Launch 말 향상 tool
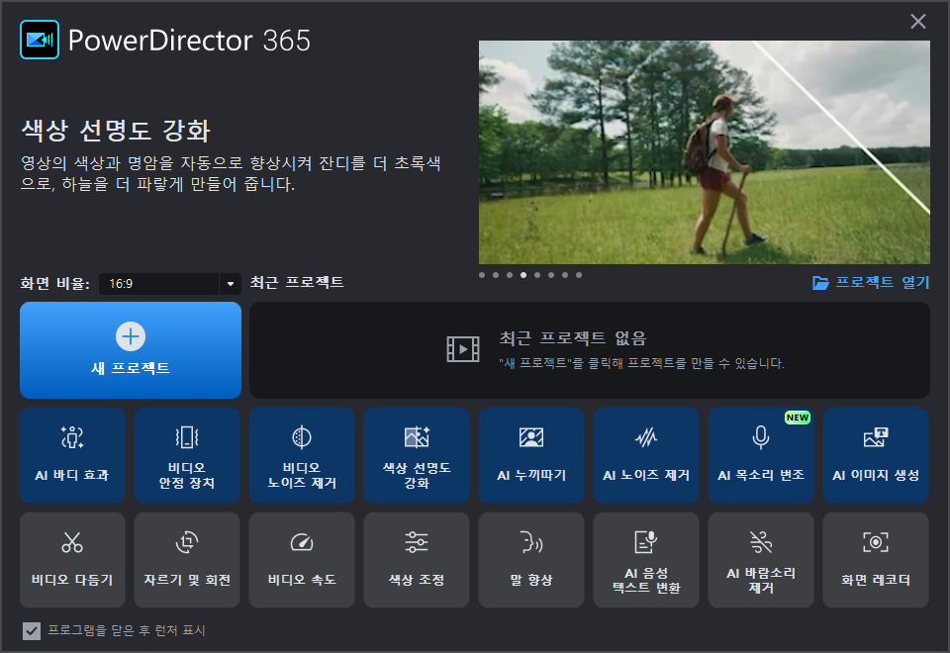950x653 pixels. tap(531, 560)
